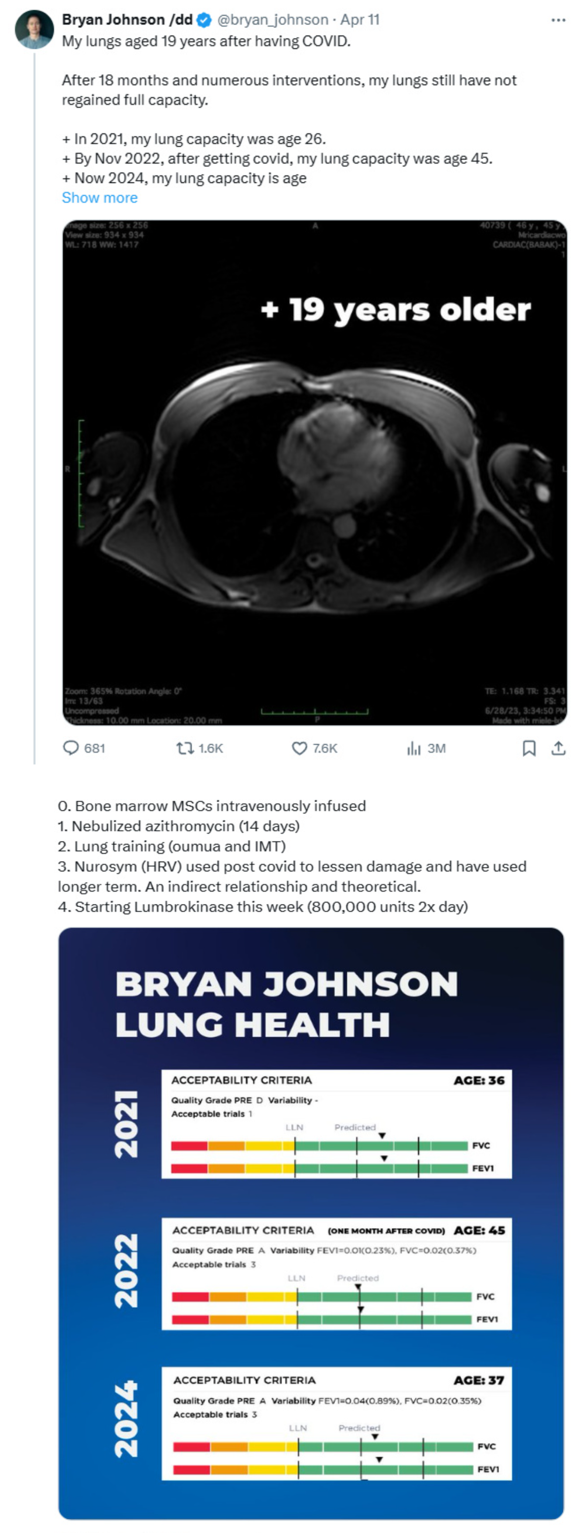The height and width of the screenshot is (1533, 580).
Task: Click the retweet arrows icon
Action: pos(183,747)
